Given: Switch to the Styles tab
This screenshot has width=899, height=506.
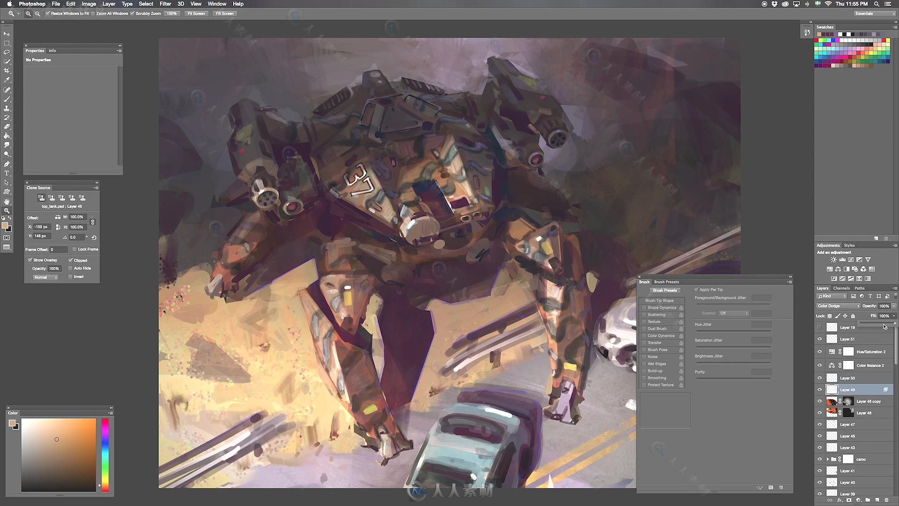Looking at the screenshot, I should point(849,246).
